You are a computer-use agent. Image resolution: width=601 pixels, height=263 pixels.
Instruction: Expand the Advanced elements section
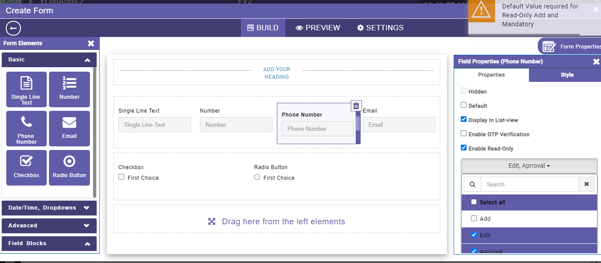click(49, 226)
